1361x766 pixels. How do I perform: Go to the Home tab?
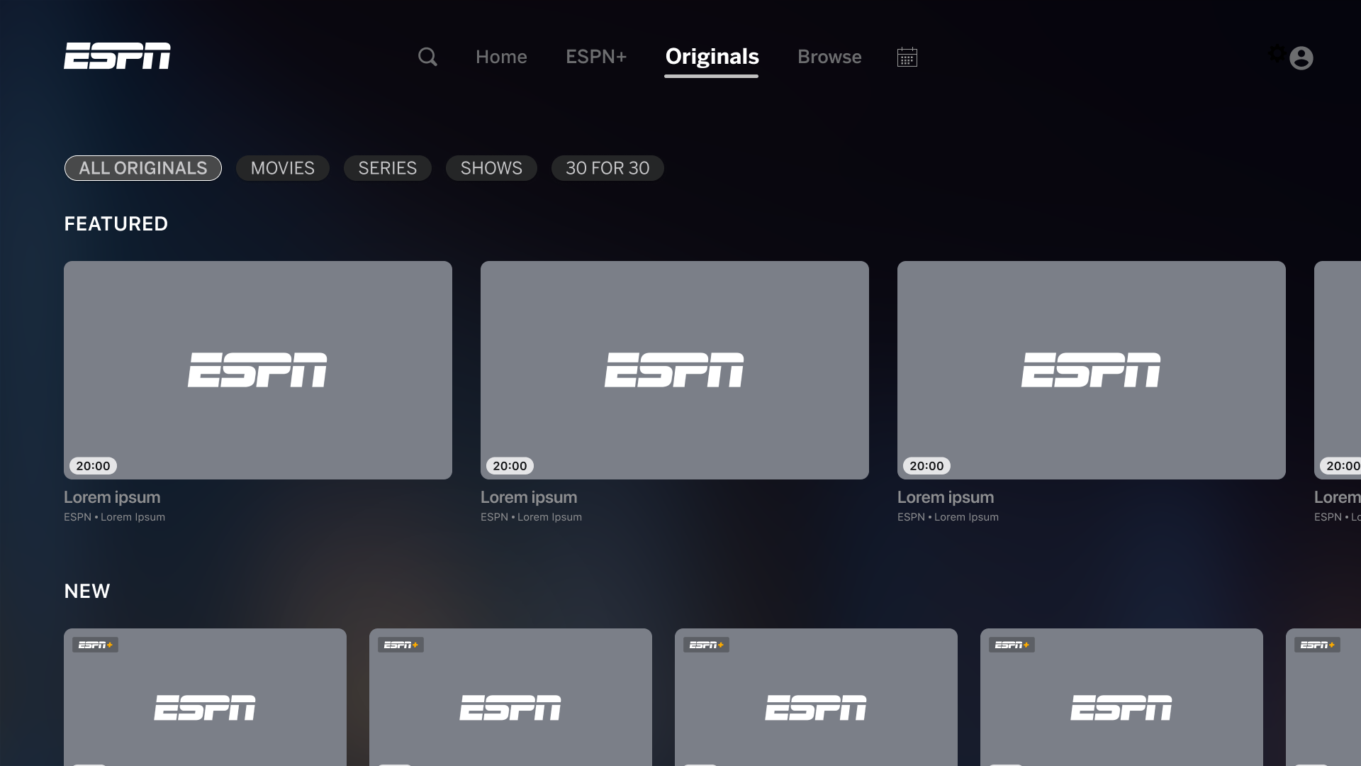[x=501, y=57]
